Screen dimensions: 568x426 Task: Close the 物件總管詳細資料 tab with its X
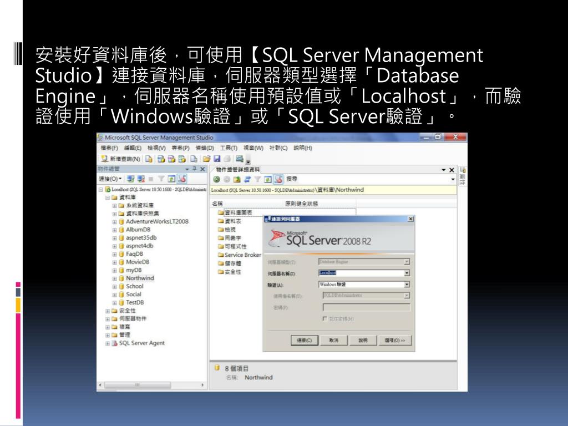pos(452,170)
